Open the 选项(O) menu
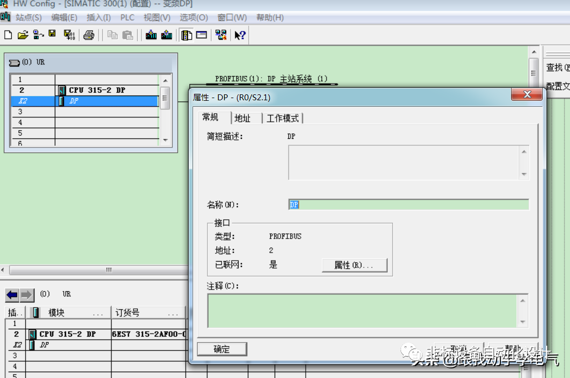Image resolution: width=570 pixels, height=378 pixels. pyautogui.click(x=193, y=17)
